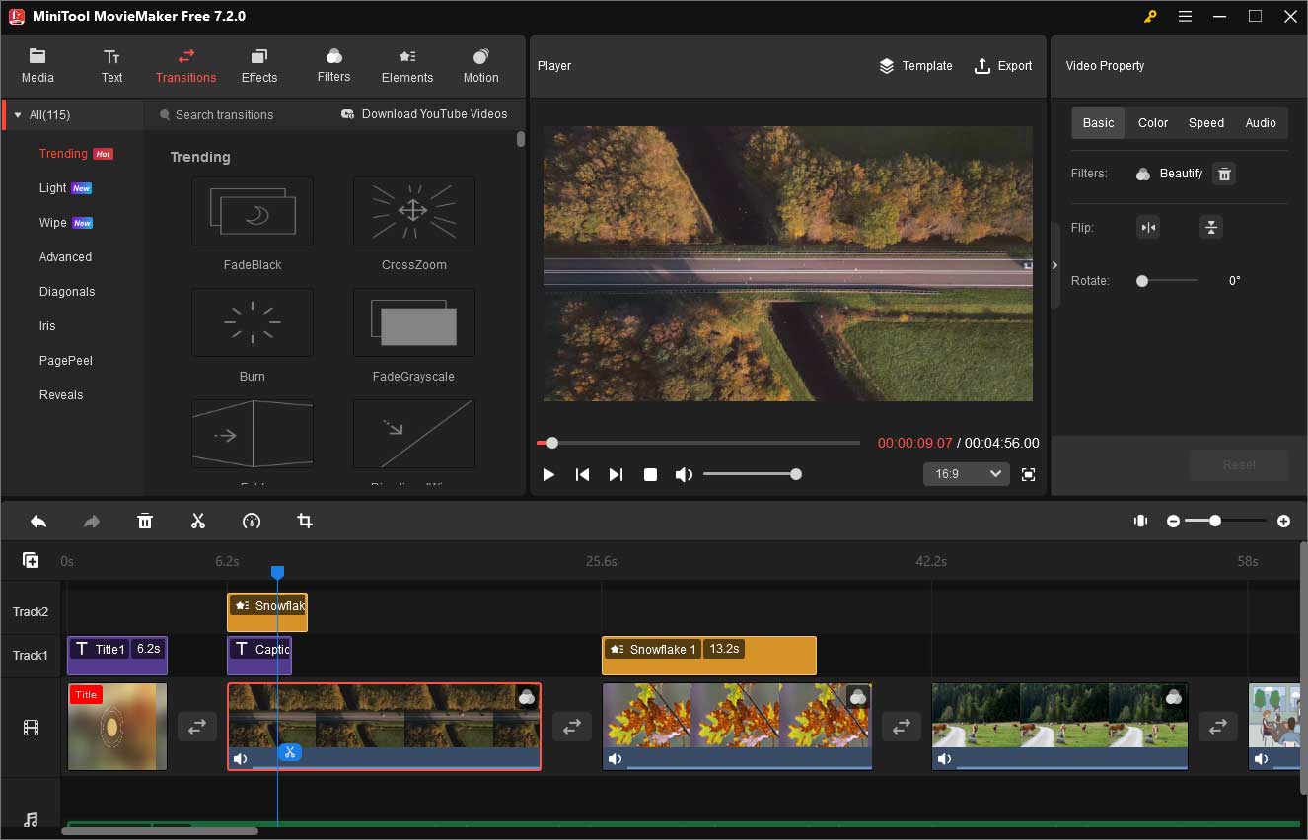The height and width of the screenshot is (840, 1308).
Task: Click the trash delete icon above timeline
Action: coord(145,521)
